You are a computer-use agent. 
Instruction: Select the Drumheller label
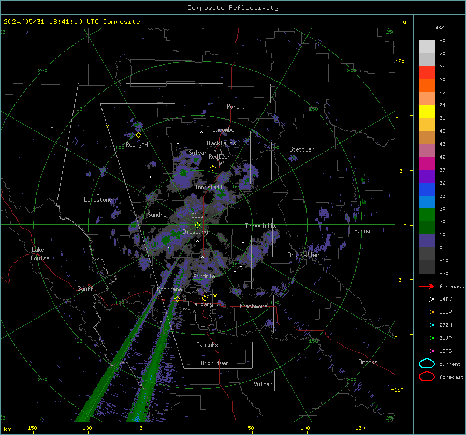(x=303, y=255)
